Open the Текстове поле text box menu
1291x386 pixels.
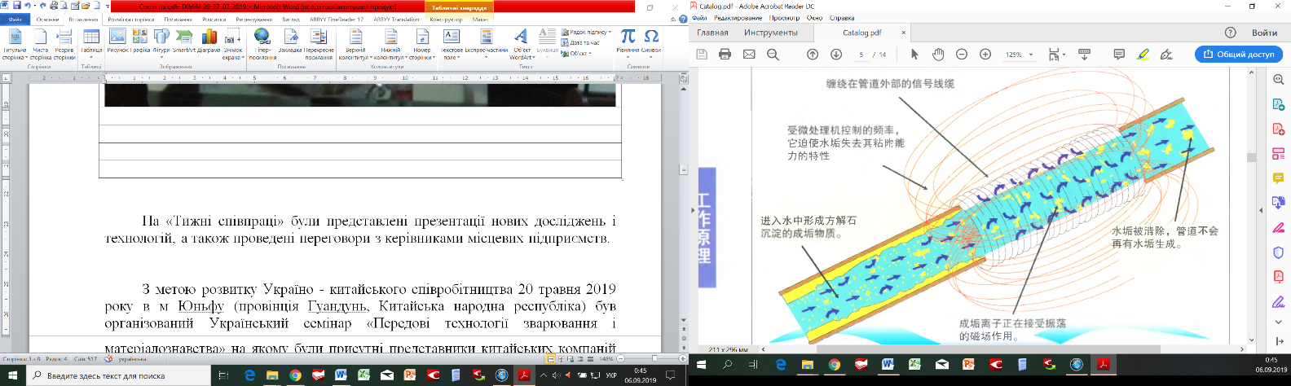click(x=451, y=44)
